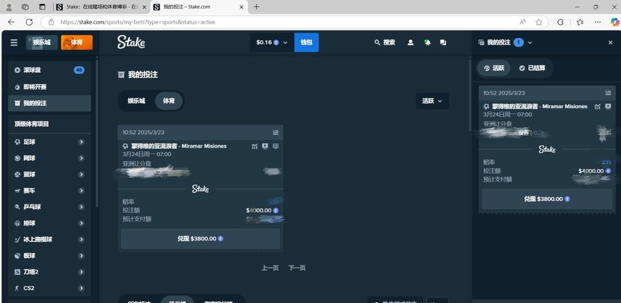Open the user profile icon
This screenshot has height=303, width=621.
click(x=410, y=42)
